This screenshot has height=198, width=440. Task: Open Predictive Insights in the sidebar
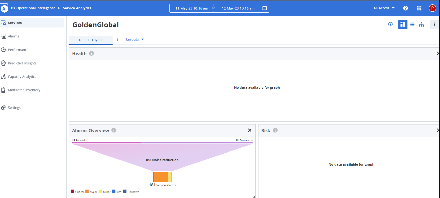click(22, 63)
